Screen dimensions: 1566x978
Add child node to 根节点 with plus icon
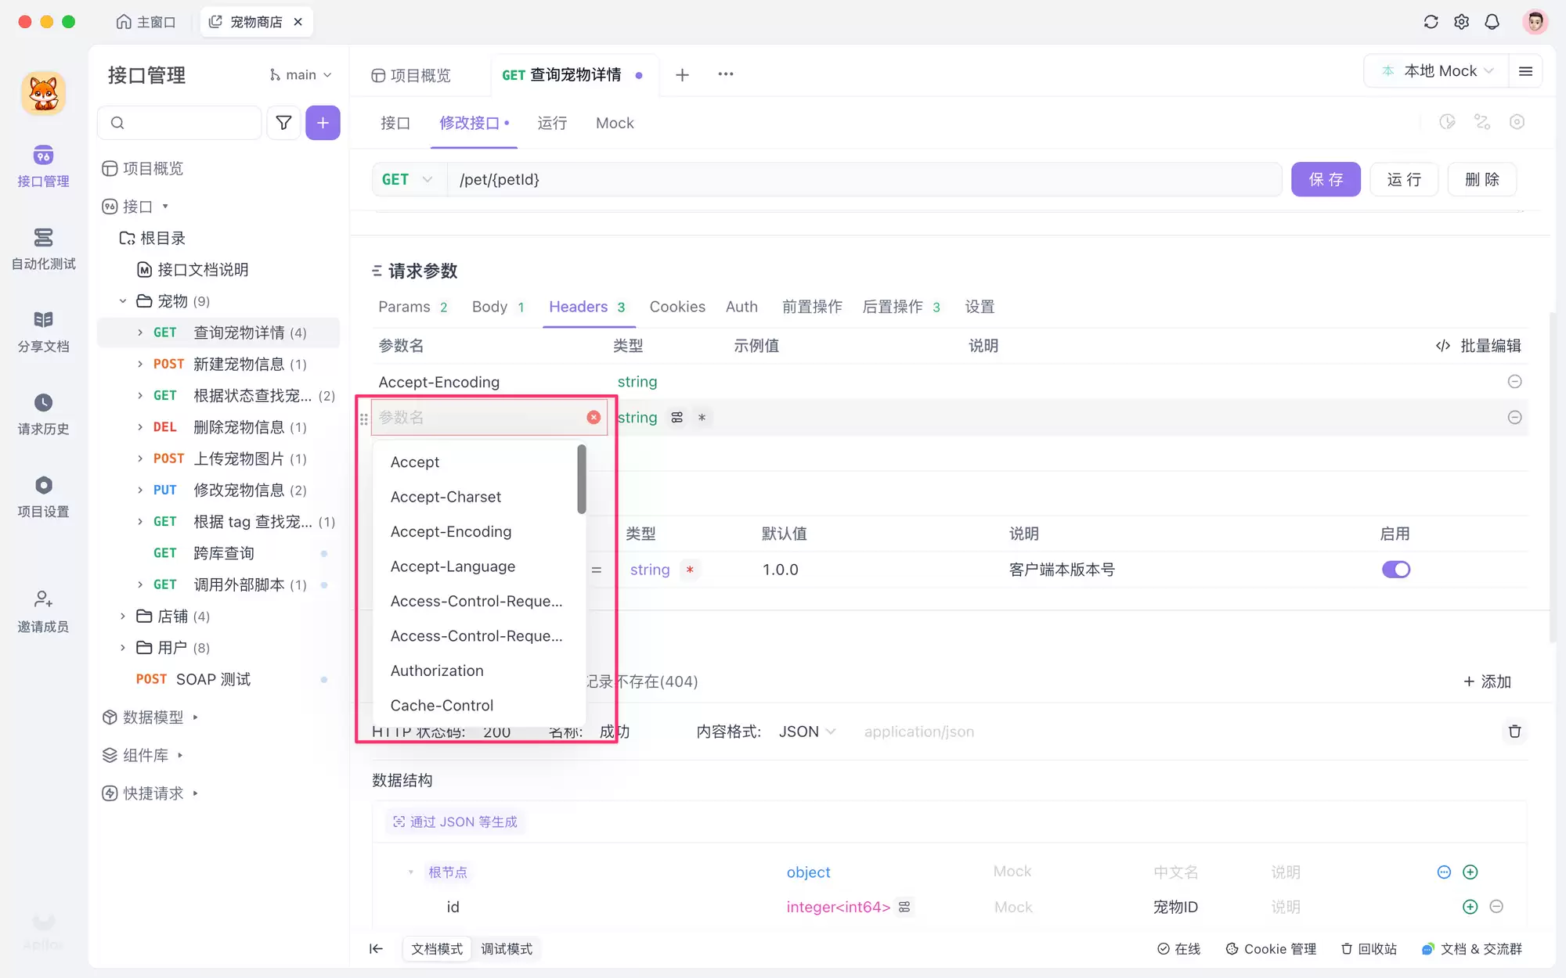pos(1470,872)
